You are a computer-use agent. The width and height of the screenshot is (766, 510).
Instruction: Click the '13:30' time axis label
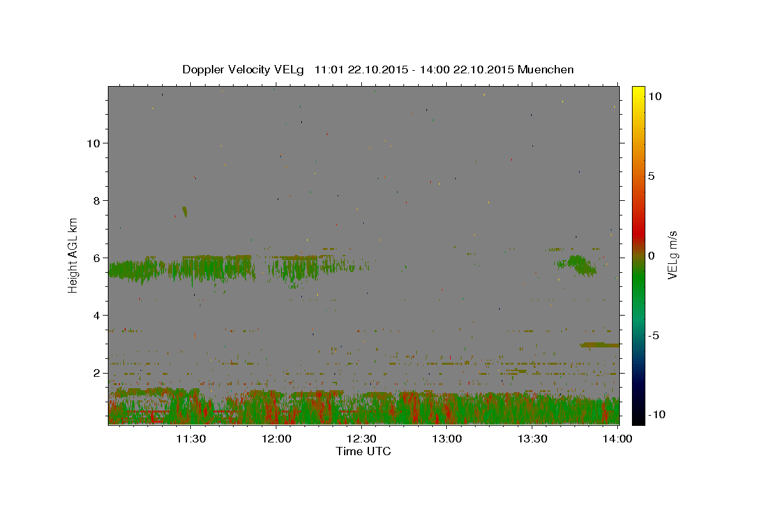tap(532, 439)
